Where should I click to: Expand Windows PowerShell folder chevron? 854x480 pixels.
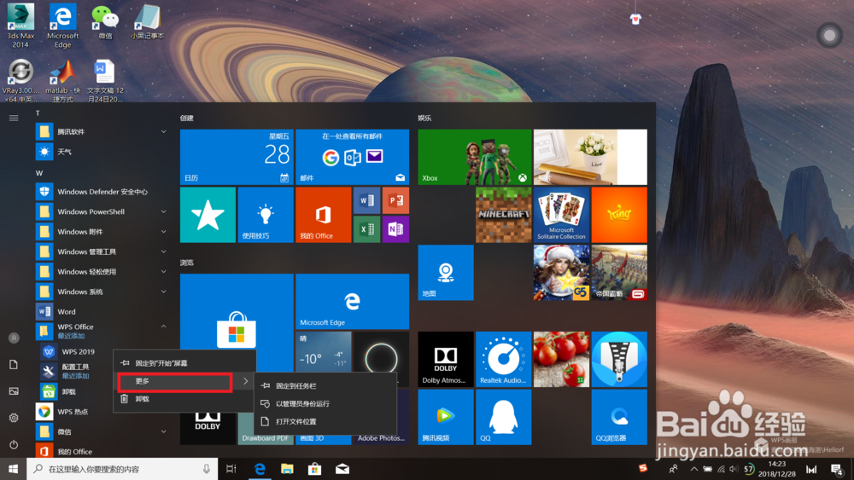coord(163,211)
